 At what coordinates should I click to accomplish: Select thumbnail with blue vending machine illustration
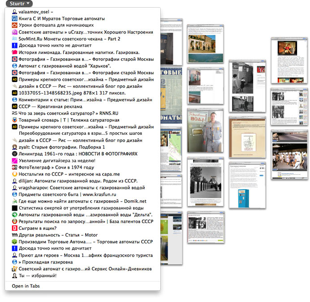tap(245, 185)
